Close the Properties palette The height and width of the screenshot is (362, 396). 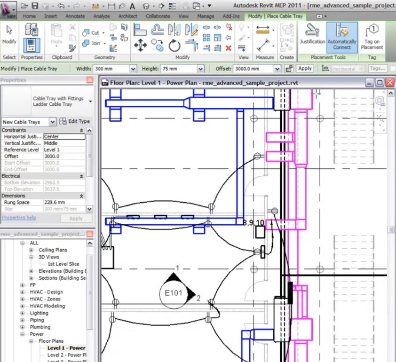[90, 80]
